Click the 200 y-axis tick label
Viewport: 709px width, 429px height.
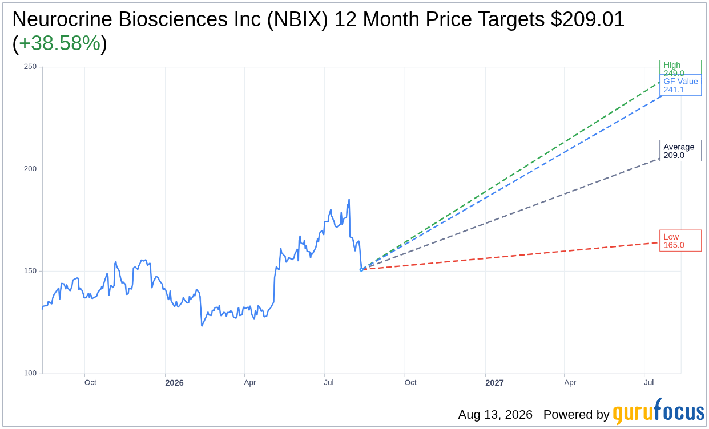click(x=30, y=169)
